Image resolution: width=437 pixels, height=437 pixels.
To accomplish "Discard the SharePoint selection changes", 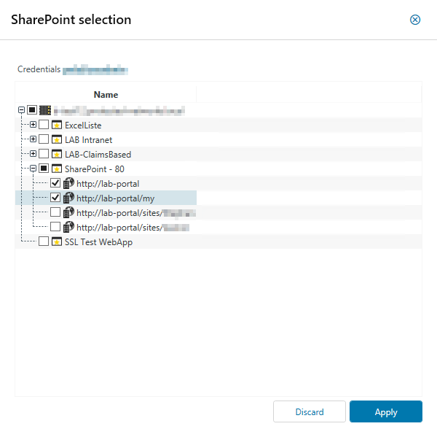I will 310,411.
